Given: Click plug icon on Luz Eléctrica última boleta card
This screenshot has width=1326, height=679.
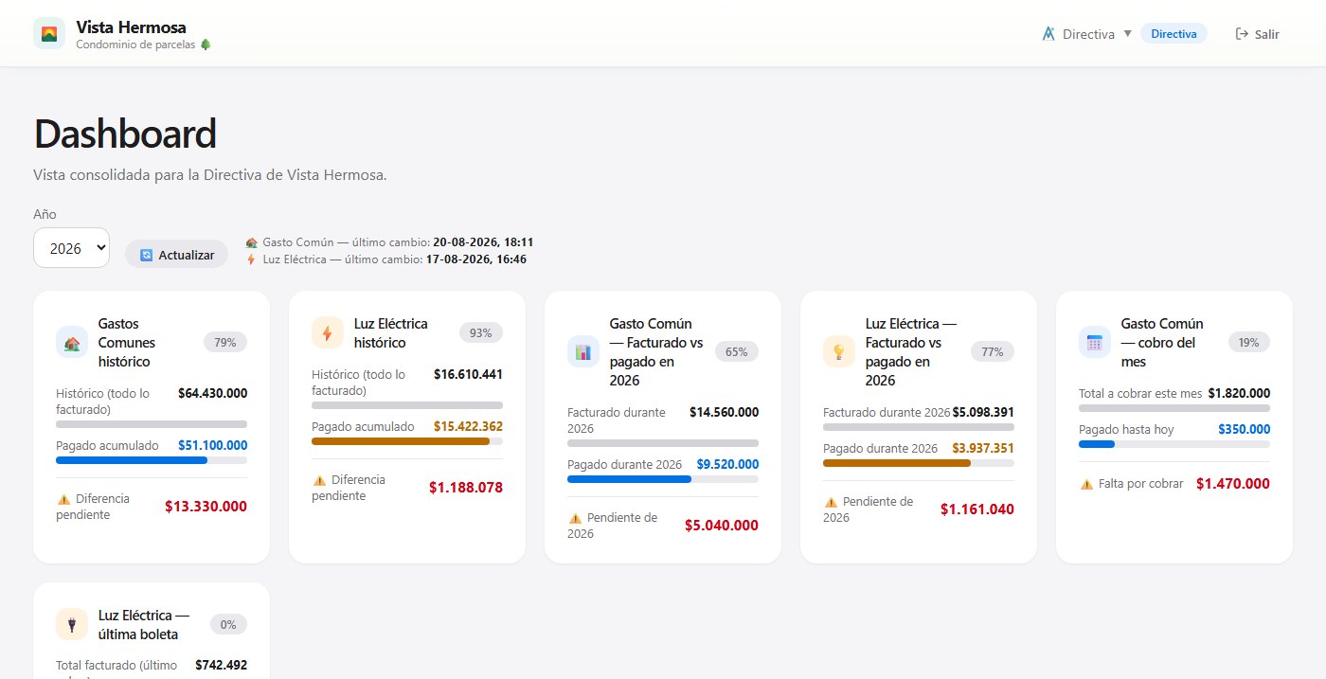Looking at the screenshot, I should [72, 625].
